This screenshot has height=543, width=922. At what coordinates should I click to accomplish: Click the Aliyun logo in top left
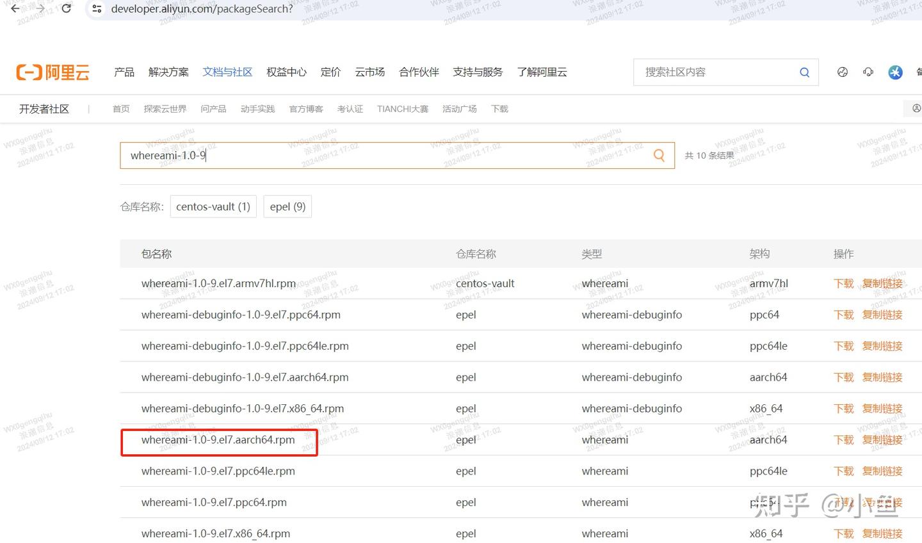[53, 72]
